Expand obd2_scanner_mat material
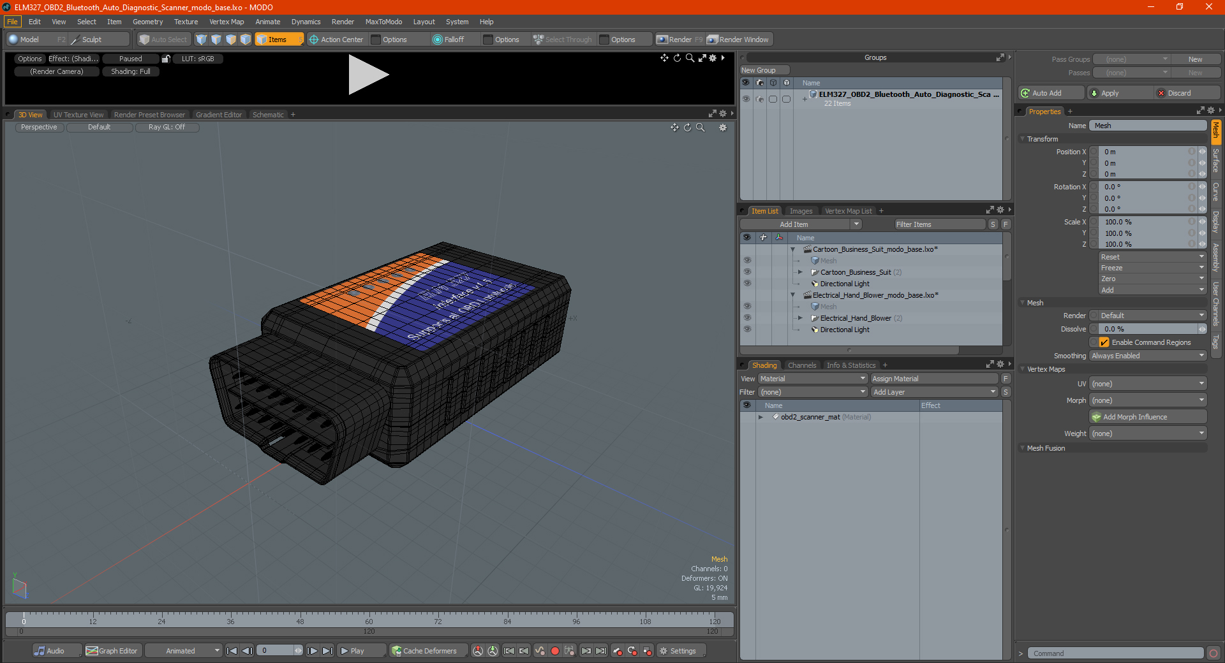 click(x=761, y=417)
